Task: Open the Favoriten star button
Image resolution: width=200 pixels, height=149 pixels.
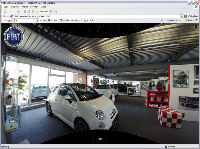Action: pyautogui.click(x=42, y=11)
